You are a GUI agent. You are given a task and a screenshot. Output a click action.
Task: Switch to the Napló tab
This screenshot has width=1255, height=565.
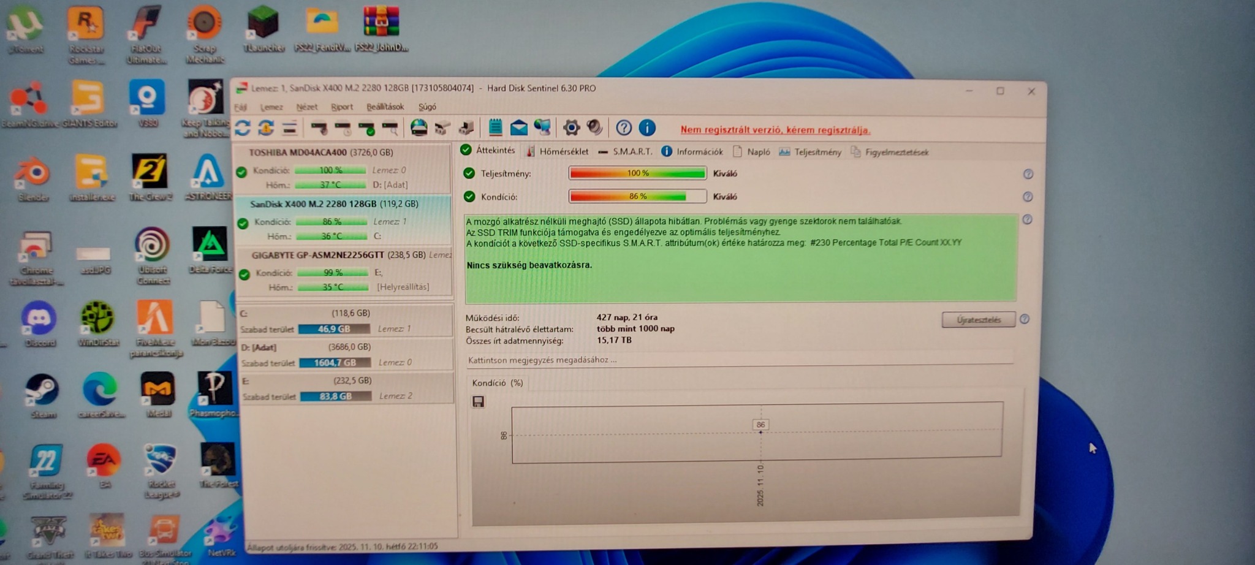point(752,151)
